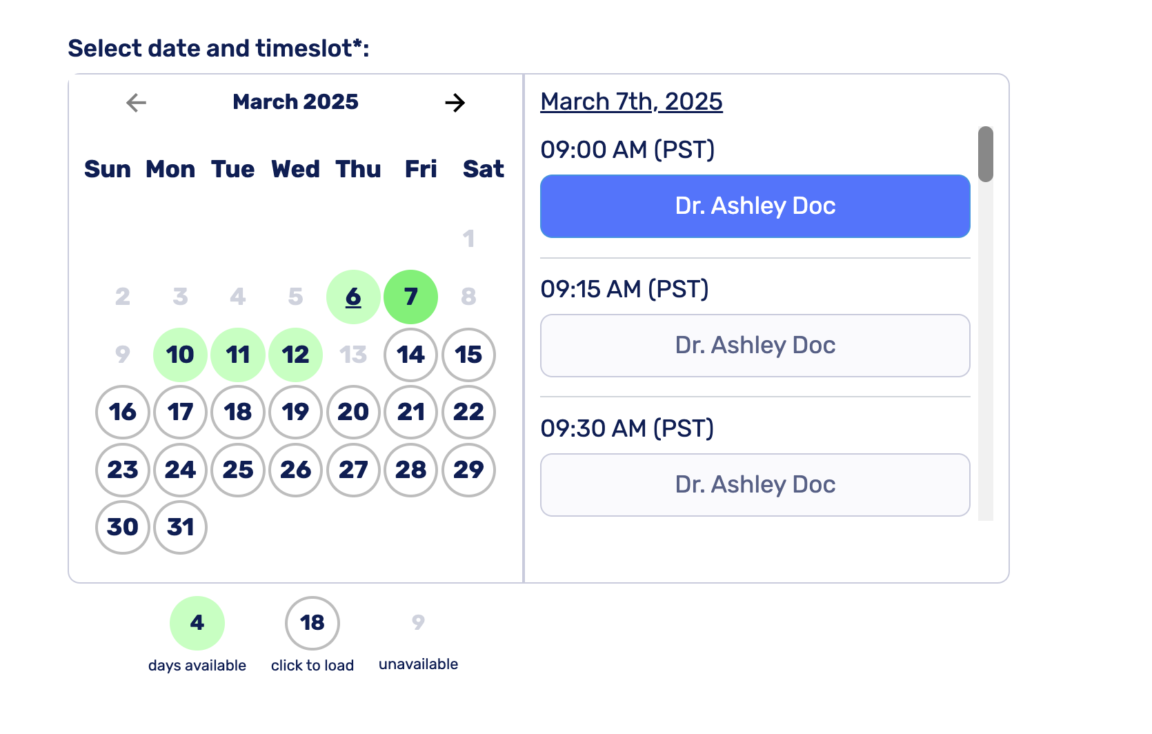The image size is (1152, 734).
Task: Click March 20 to load availability
Action: click(353, 412)
